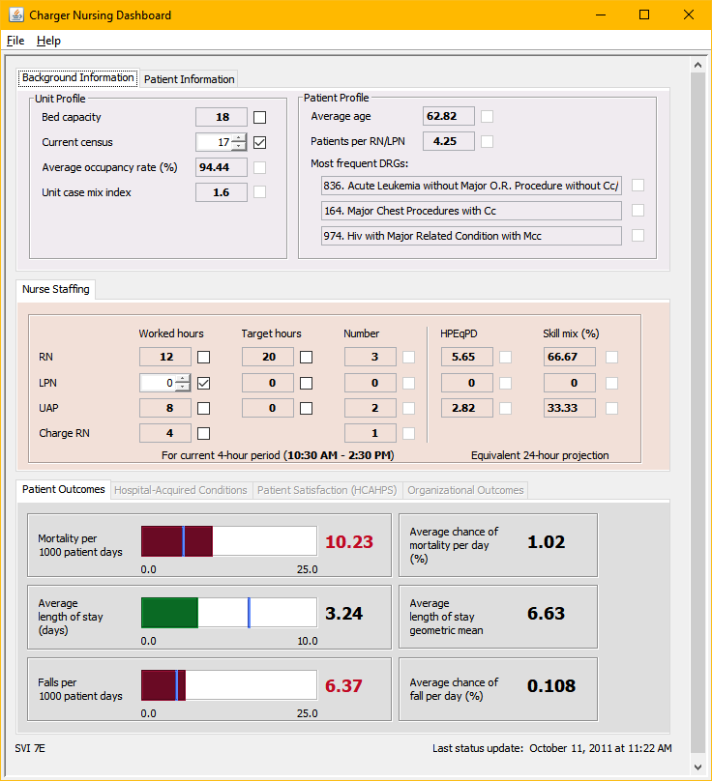712x781 pixels.
Task: Select the Hospital-Acquired Conditions tab
Action: click(x=181, y=490)
